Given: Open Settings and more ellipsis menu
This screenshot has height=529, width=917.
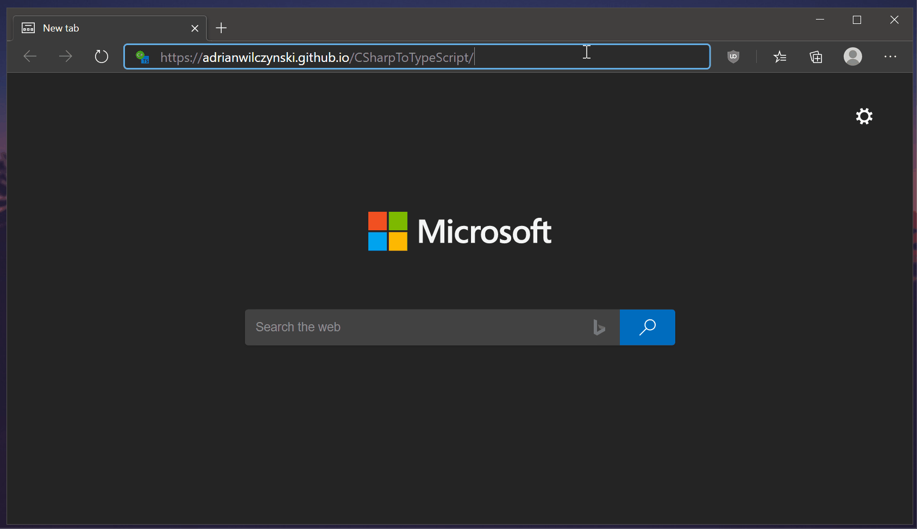Looking at the screenshot, I should (890, 56).
